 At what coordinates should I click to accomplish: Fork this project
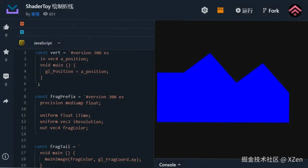point(271,10)
